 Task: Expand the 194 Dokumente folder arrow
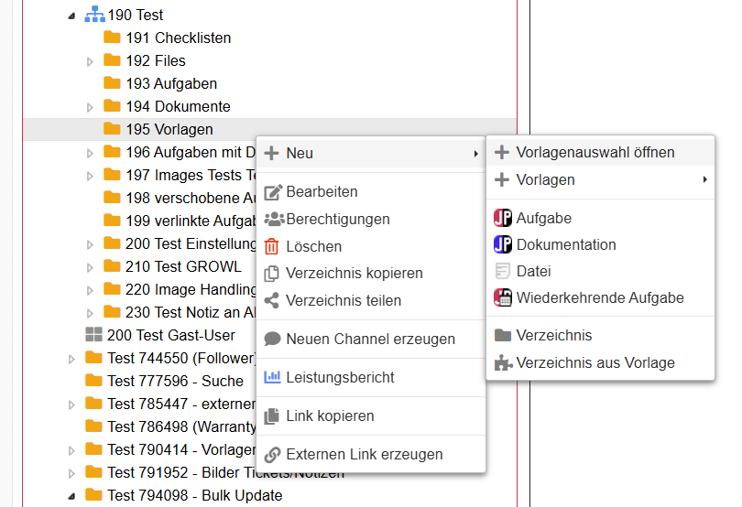(90, 107)
